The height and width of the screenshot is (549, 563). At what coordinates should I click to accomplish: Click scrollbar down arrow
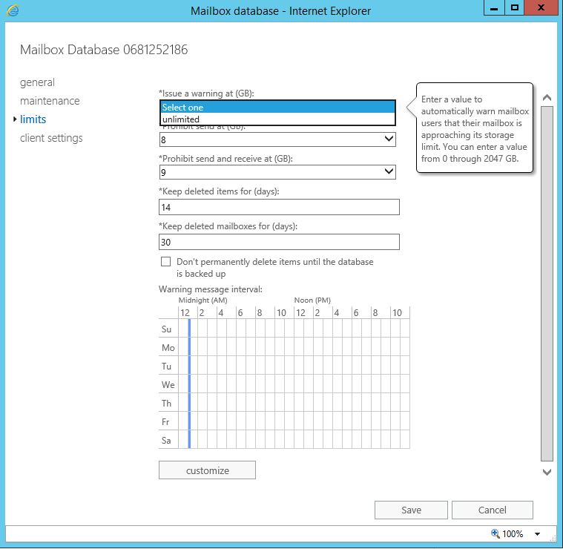pyautogui.click(x=547, y=472)
